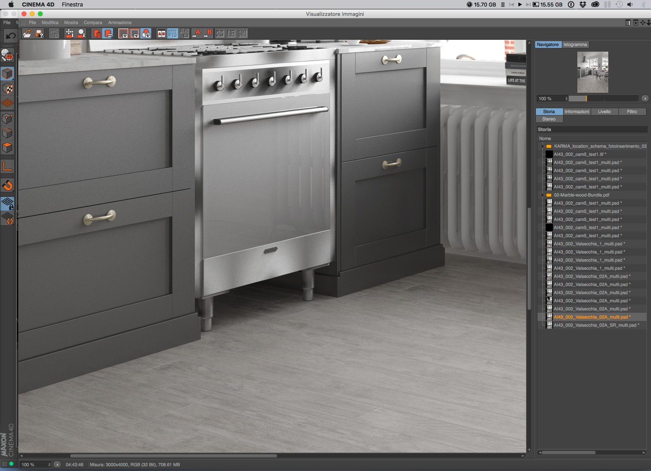The width and height of the screenshot is (651, 471).
Task: Switch to the Istogramma tab
Action: 575,45
